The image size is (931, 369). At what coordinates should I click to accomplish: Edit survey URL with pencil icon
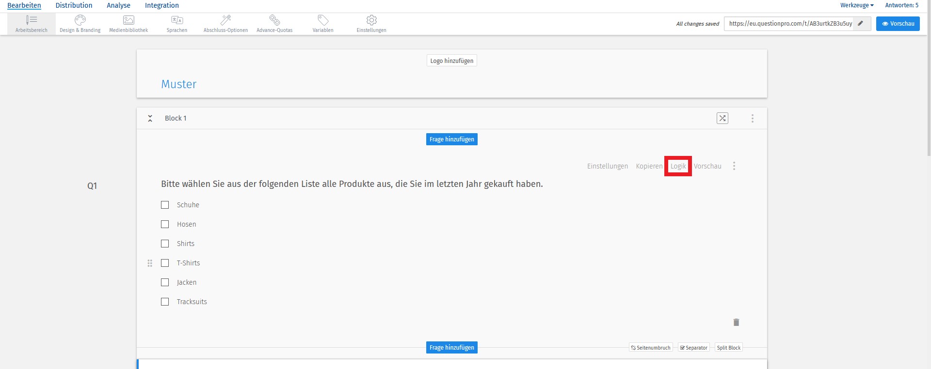[861, 23]
